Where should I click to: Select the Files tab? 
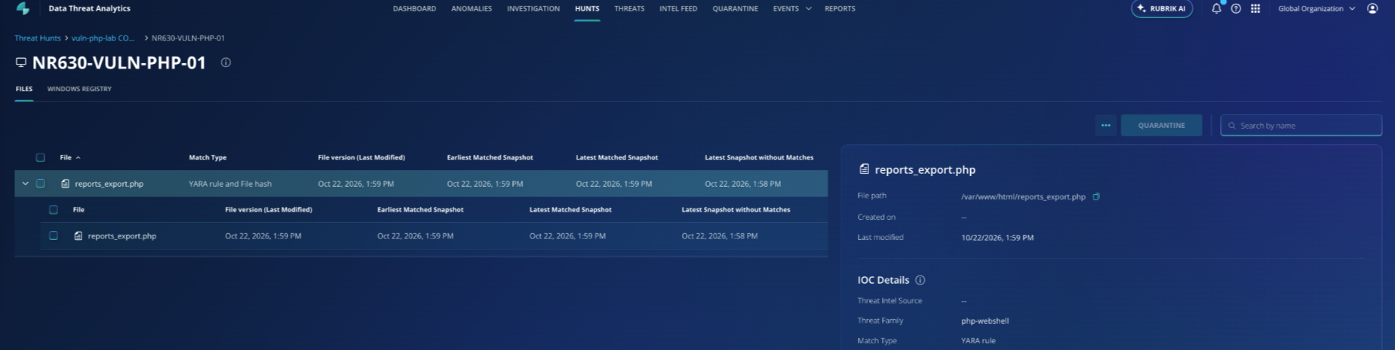24,89
